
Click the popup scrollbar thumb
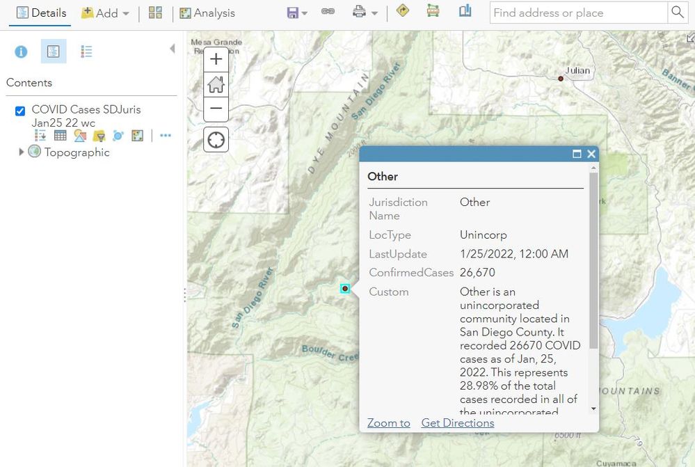pos(593,260)
